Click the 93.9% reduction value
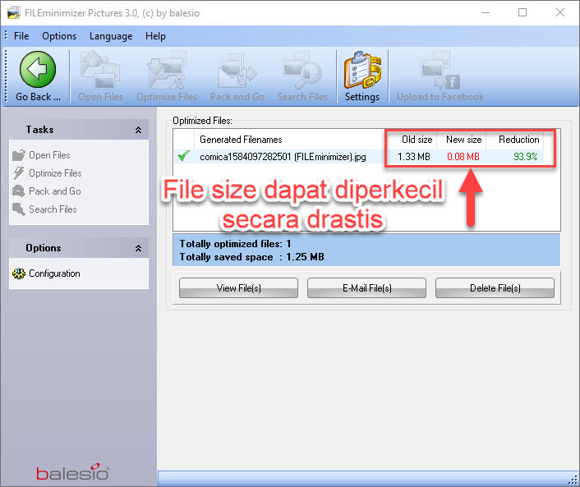 tap(525, 157)
